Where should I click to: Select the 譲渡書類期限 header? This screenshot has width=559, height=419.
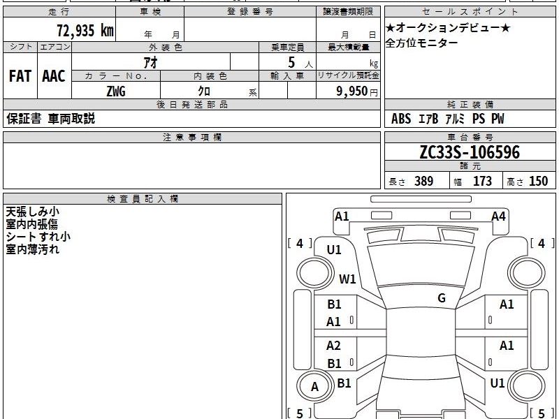[348, 12]
